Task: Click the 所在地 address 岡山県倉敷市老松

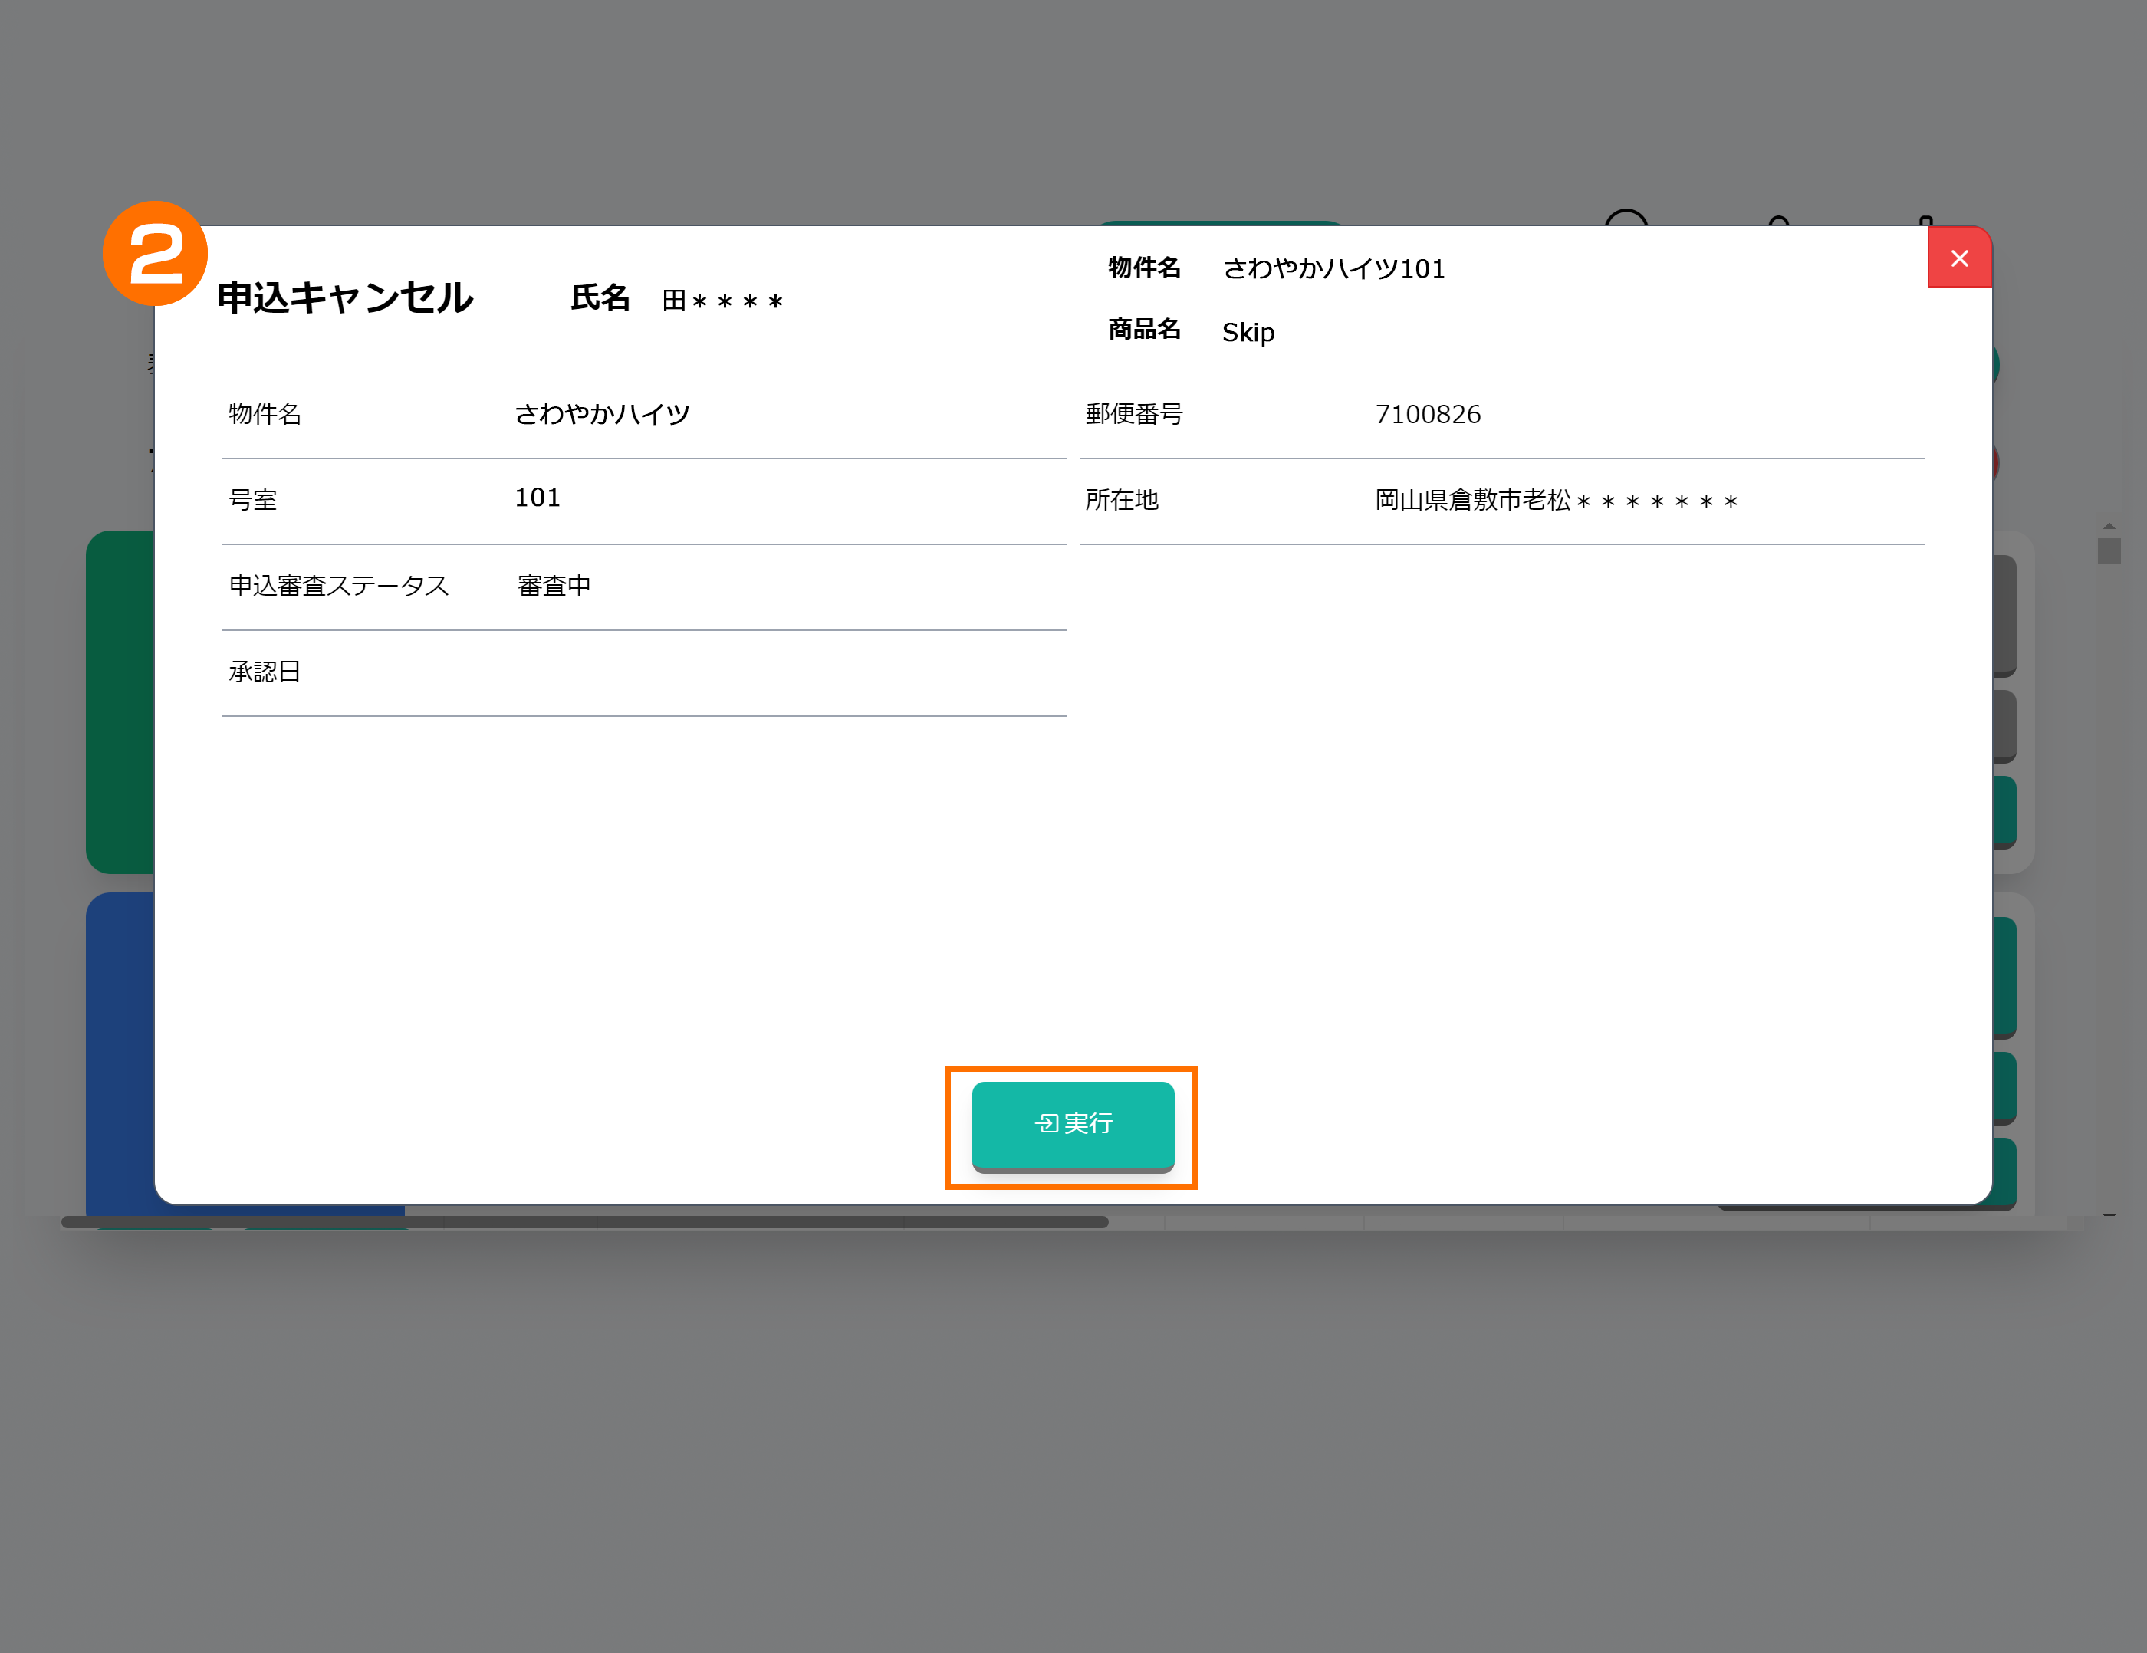Action: point(1555,501)
